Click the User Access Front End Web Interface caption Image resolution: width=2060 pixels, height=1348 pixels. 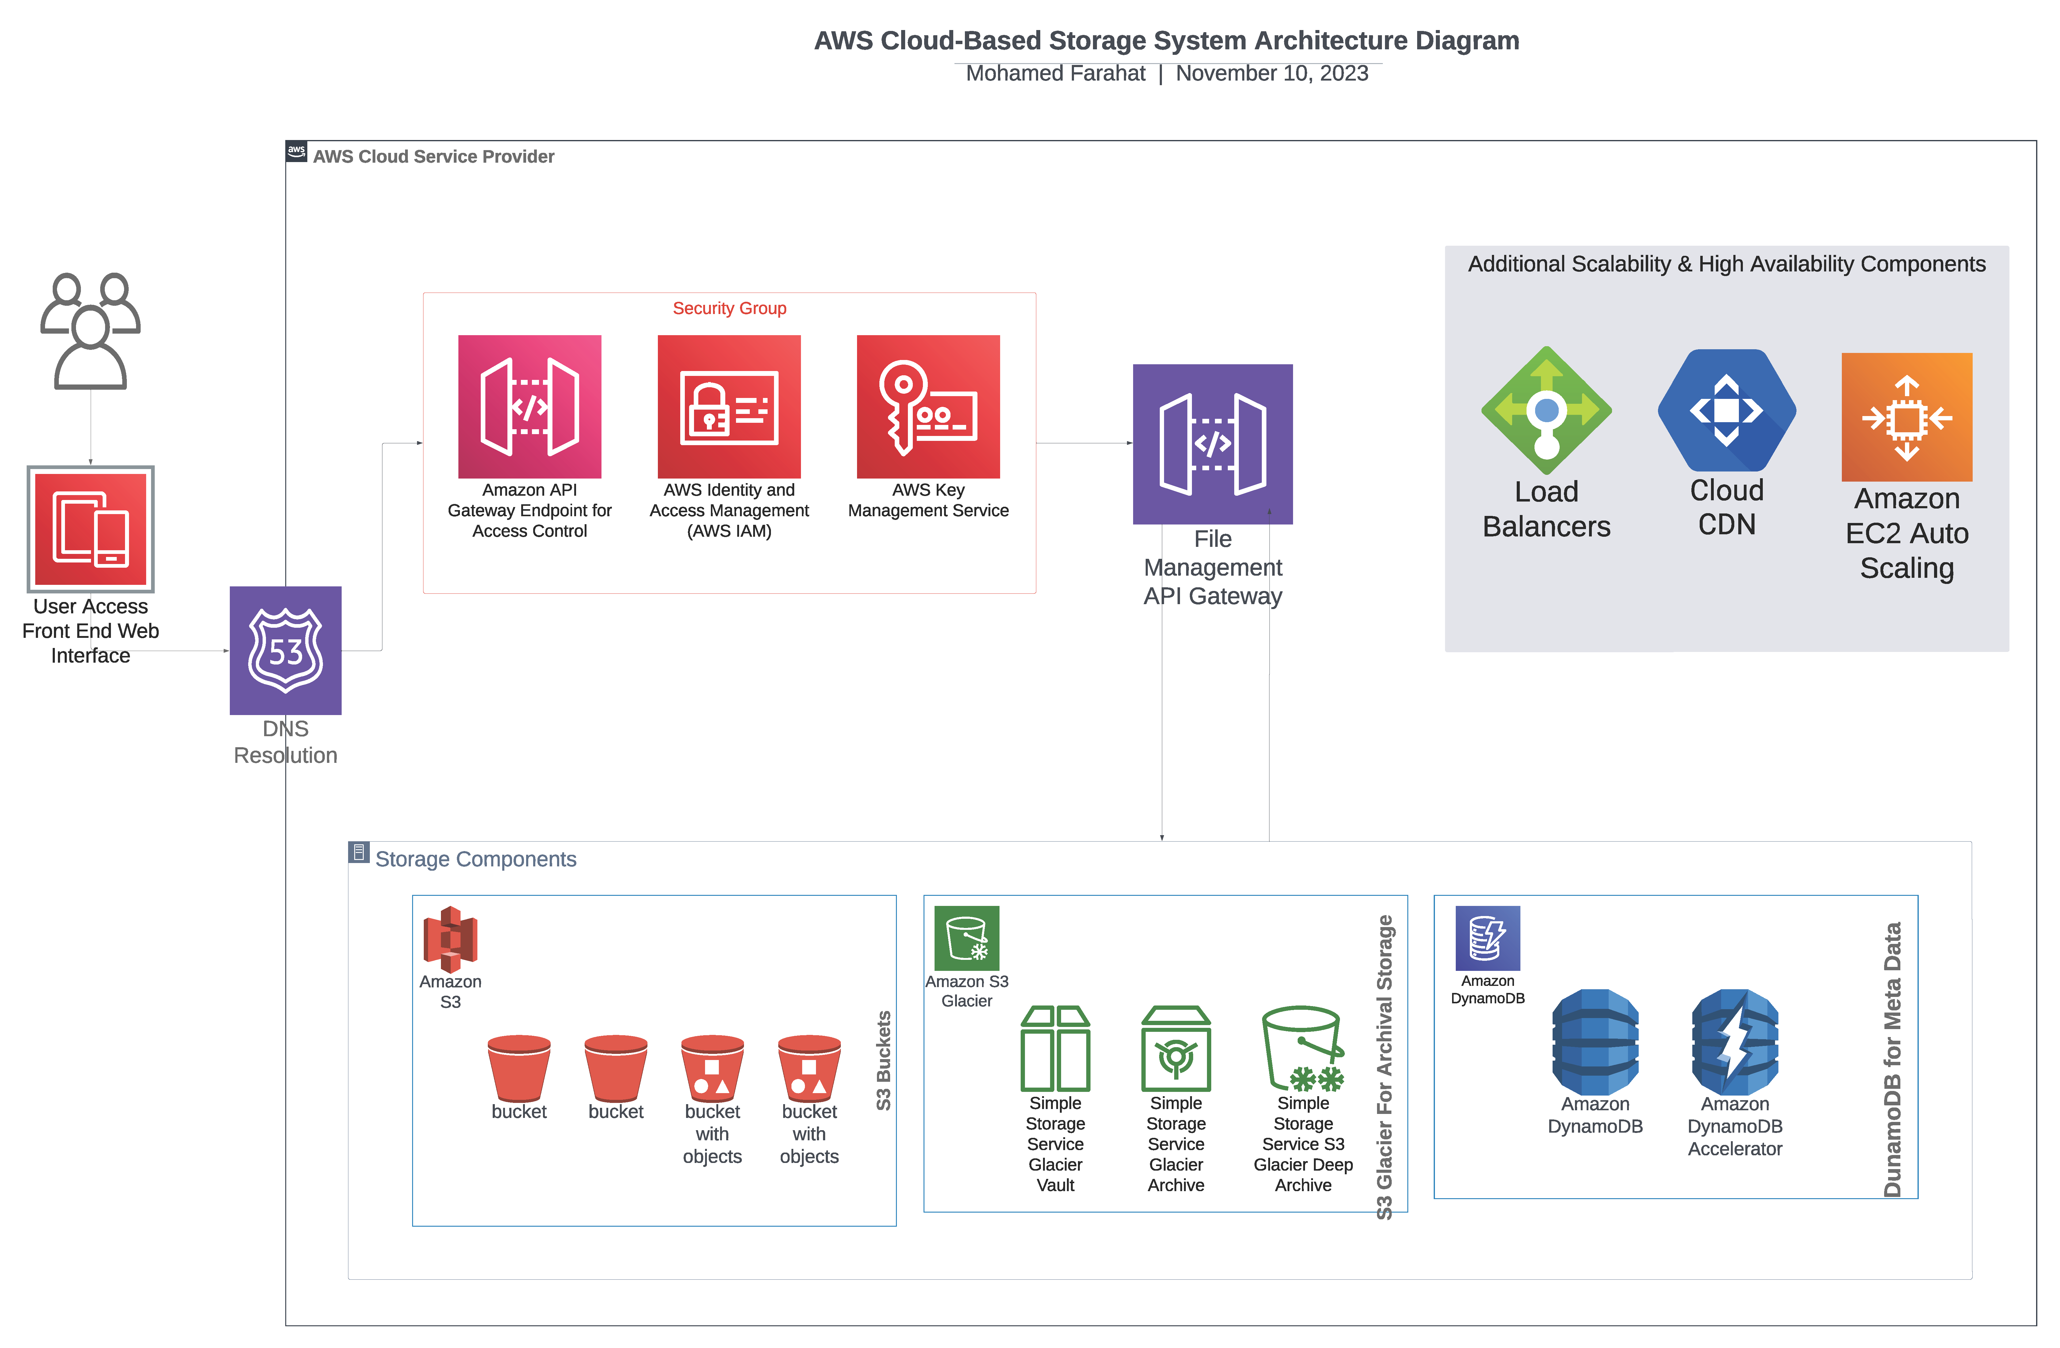91,631
